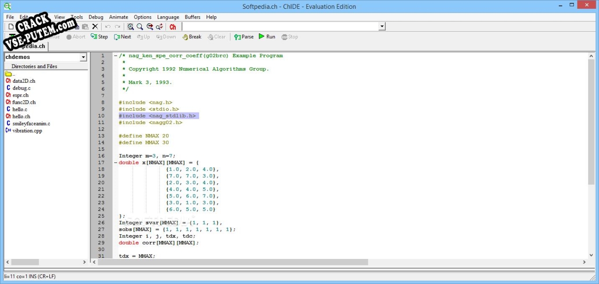The width and height of the screenshot is (599, 284).
Task: Open the Help menu
Action: pyautogui.click(x=211, y=17)
